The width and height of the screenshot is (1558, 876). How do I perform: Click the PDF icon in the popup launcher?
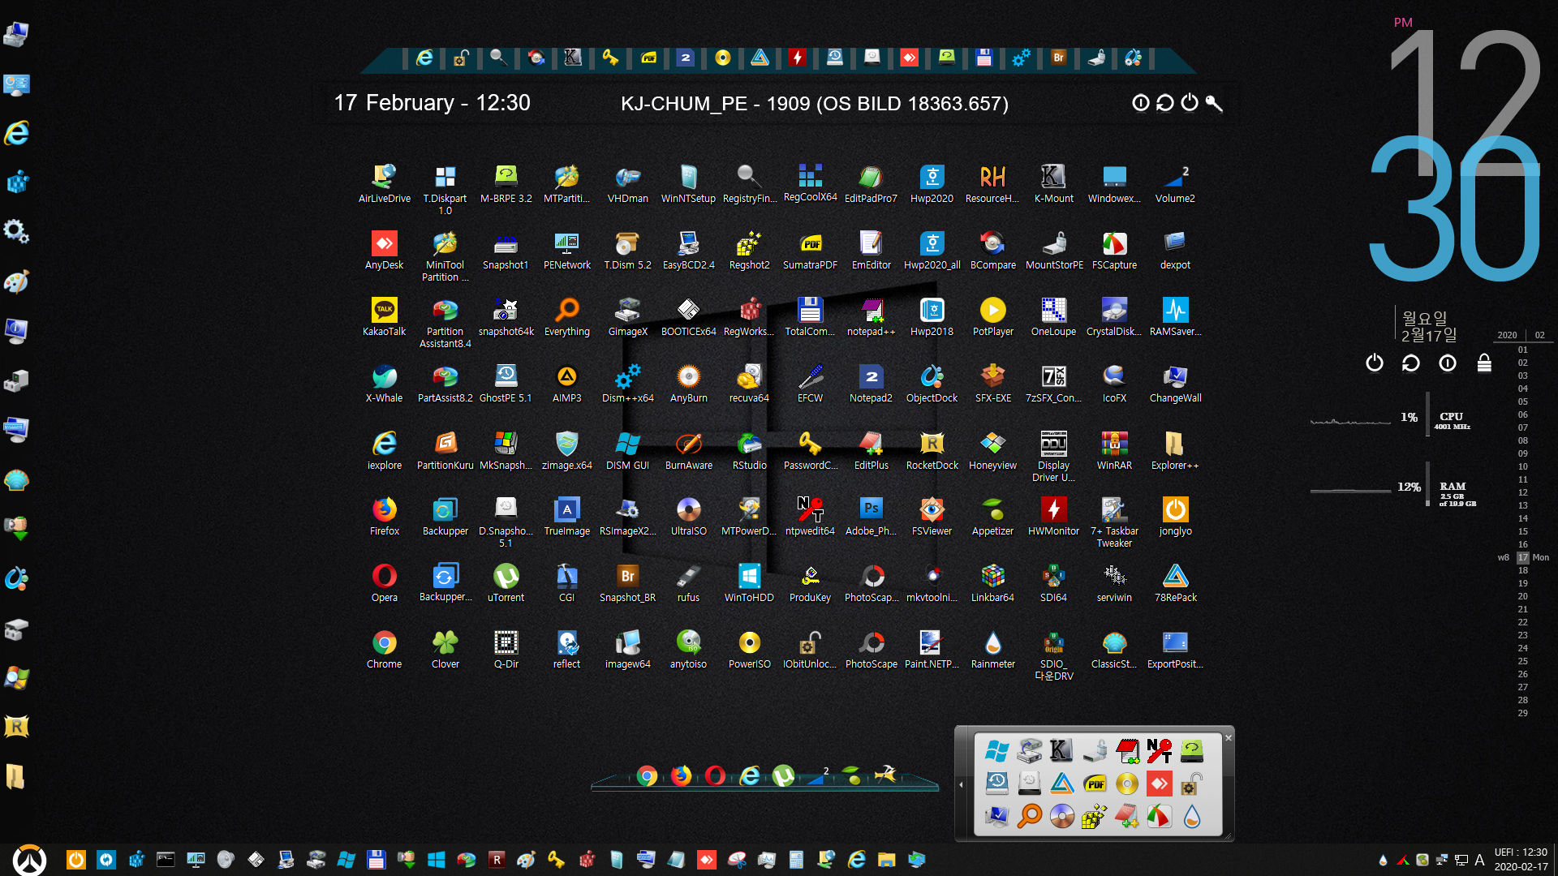click(1095, 784)
